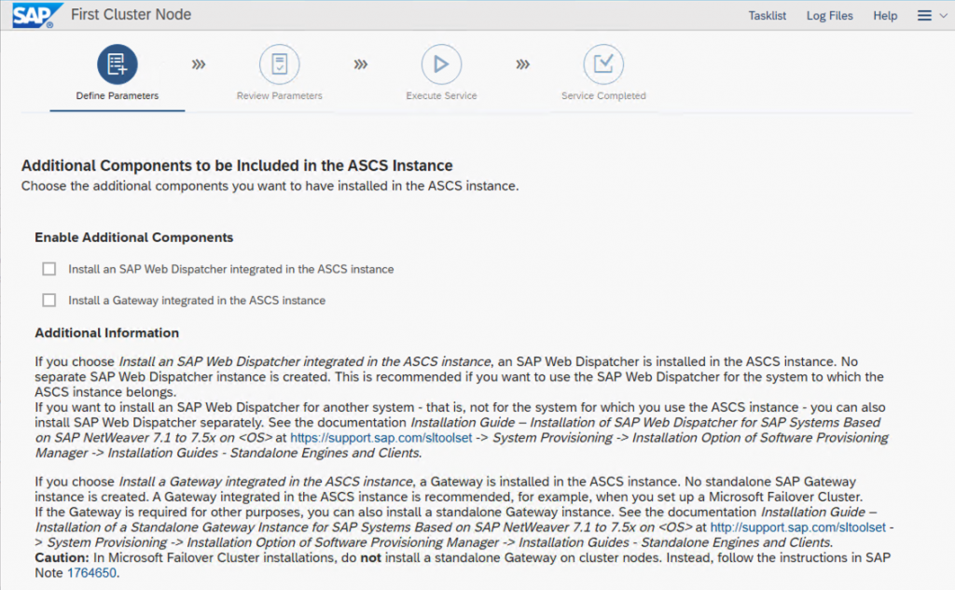Open SAP Note 1764650 link
This screenshot has width=955, height=590.
[x=91, y=573]
